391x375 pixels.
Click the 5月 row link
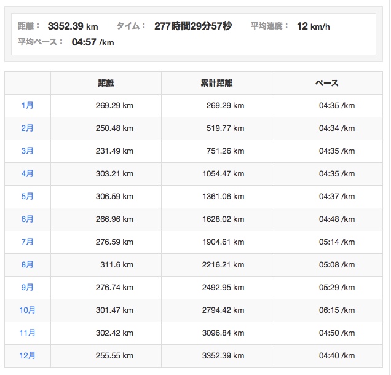click(27, 197)
